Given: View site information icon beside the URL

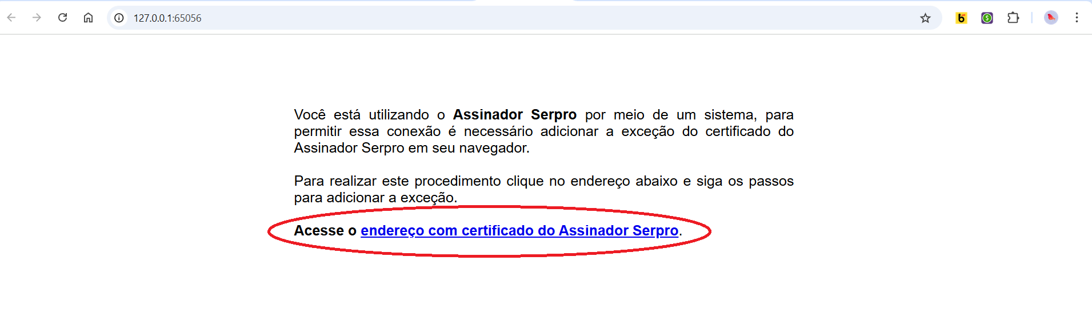Looking at the screenshot, I should (119, 18).
